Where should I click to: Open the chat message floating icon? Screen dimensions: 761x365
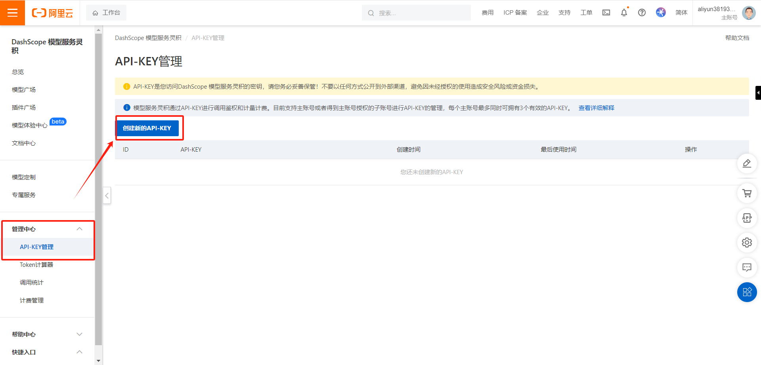747,267
